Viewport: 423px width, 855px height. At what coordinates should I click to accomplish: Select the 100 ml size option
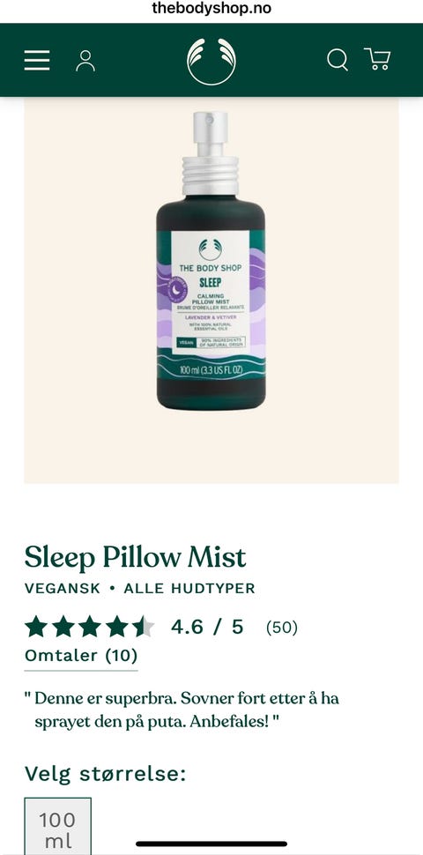coord(58,826)
